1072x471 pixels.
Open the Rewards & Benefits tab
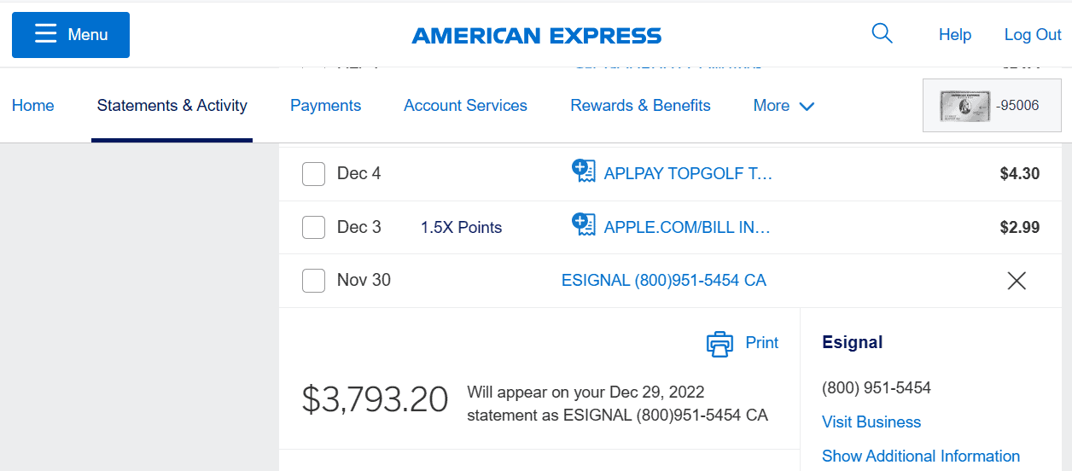(640, 106)
